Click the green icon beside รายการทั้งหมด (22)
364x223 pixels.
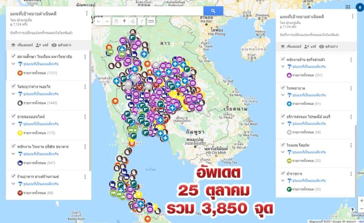(x=289, y=161)
